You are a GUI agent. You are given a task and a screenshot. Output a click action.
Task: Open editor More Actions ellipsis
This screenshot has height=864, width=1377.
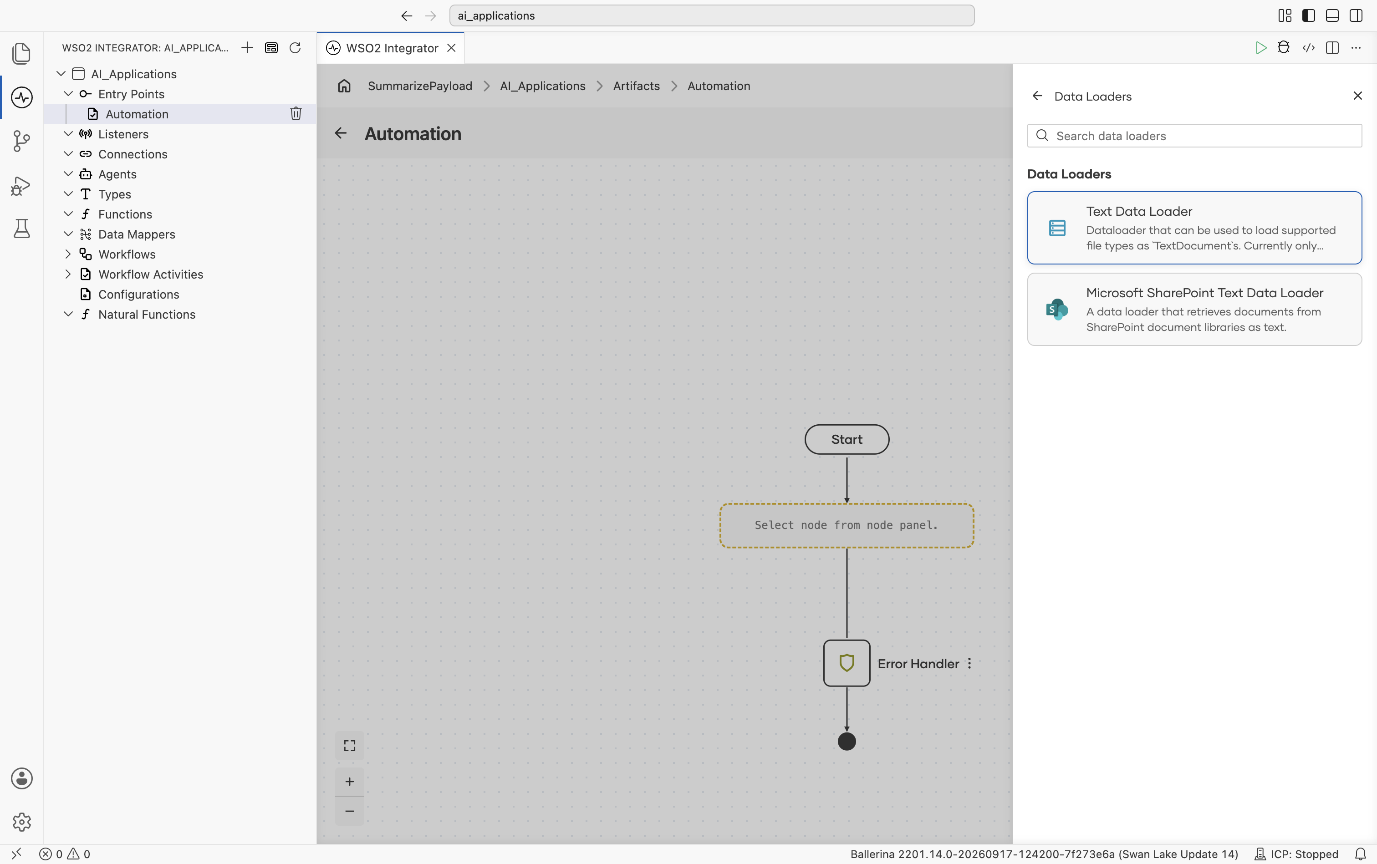pyautogui.click(x=1356, y=48)
